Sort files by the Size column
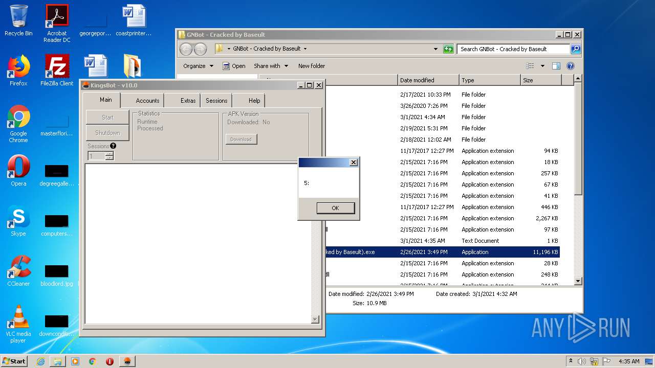655x368 pixels. (540, 80)
